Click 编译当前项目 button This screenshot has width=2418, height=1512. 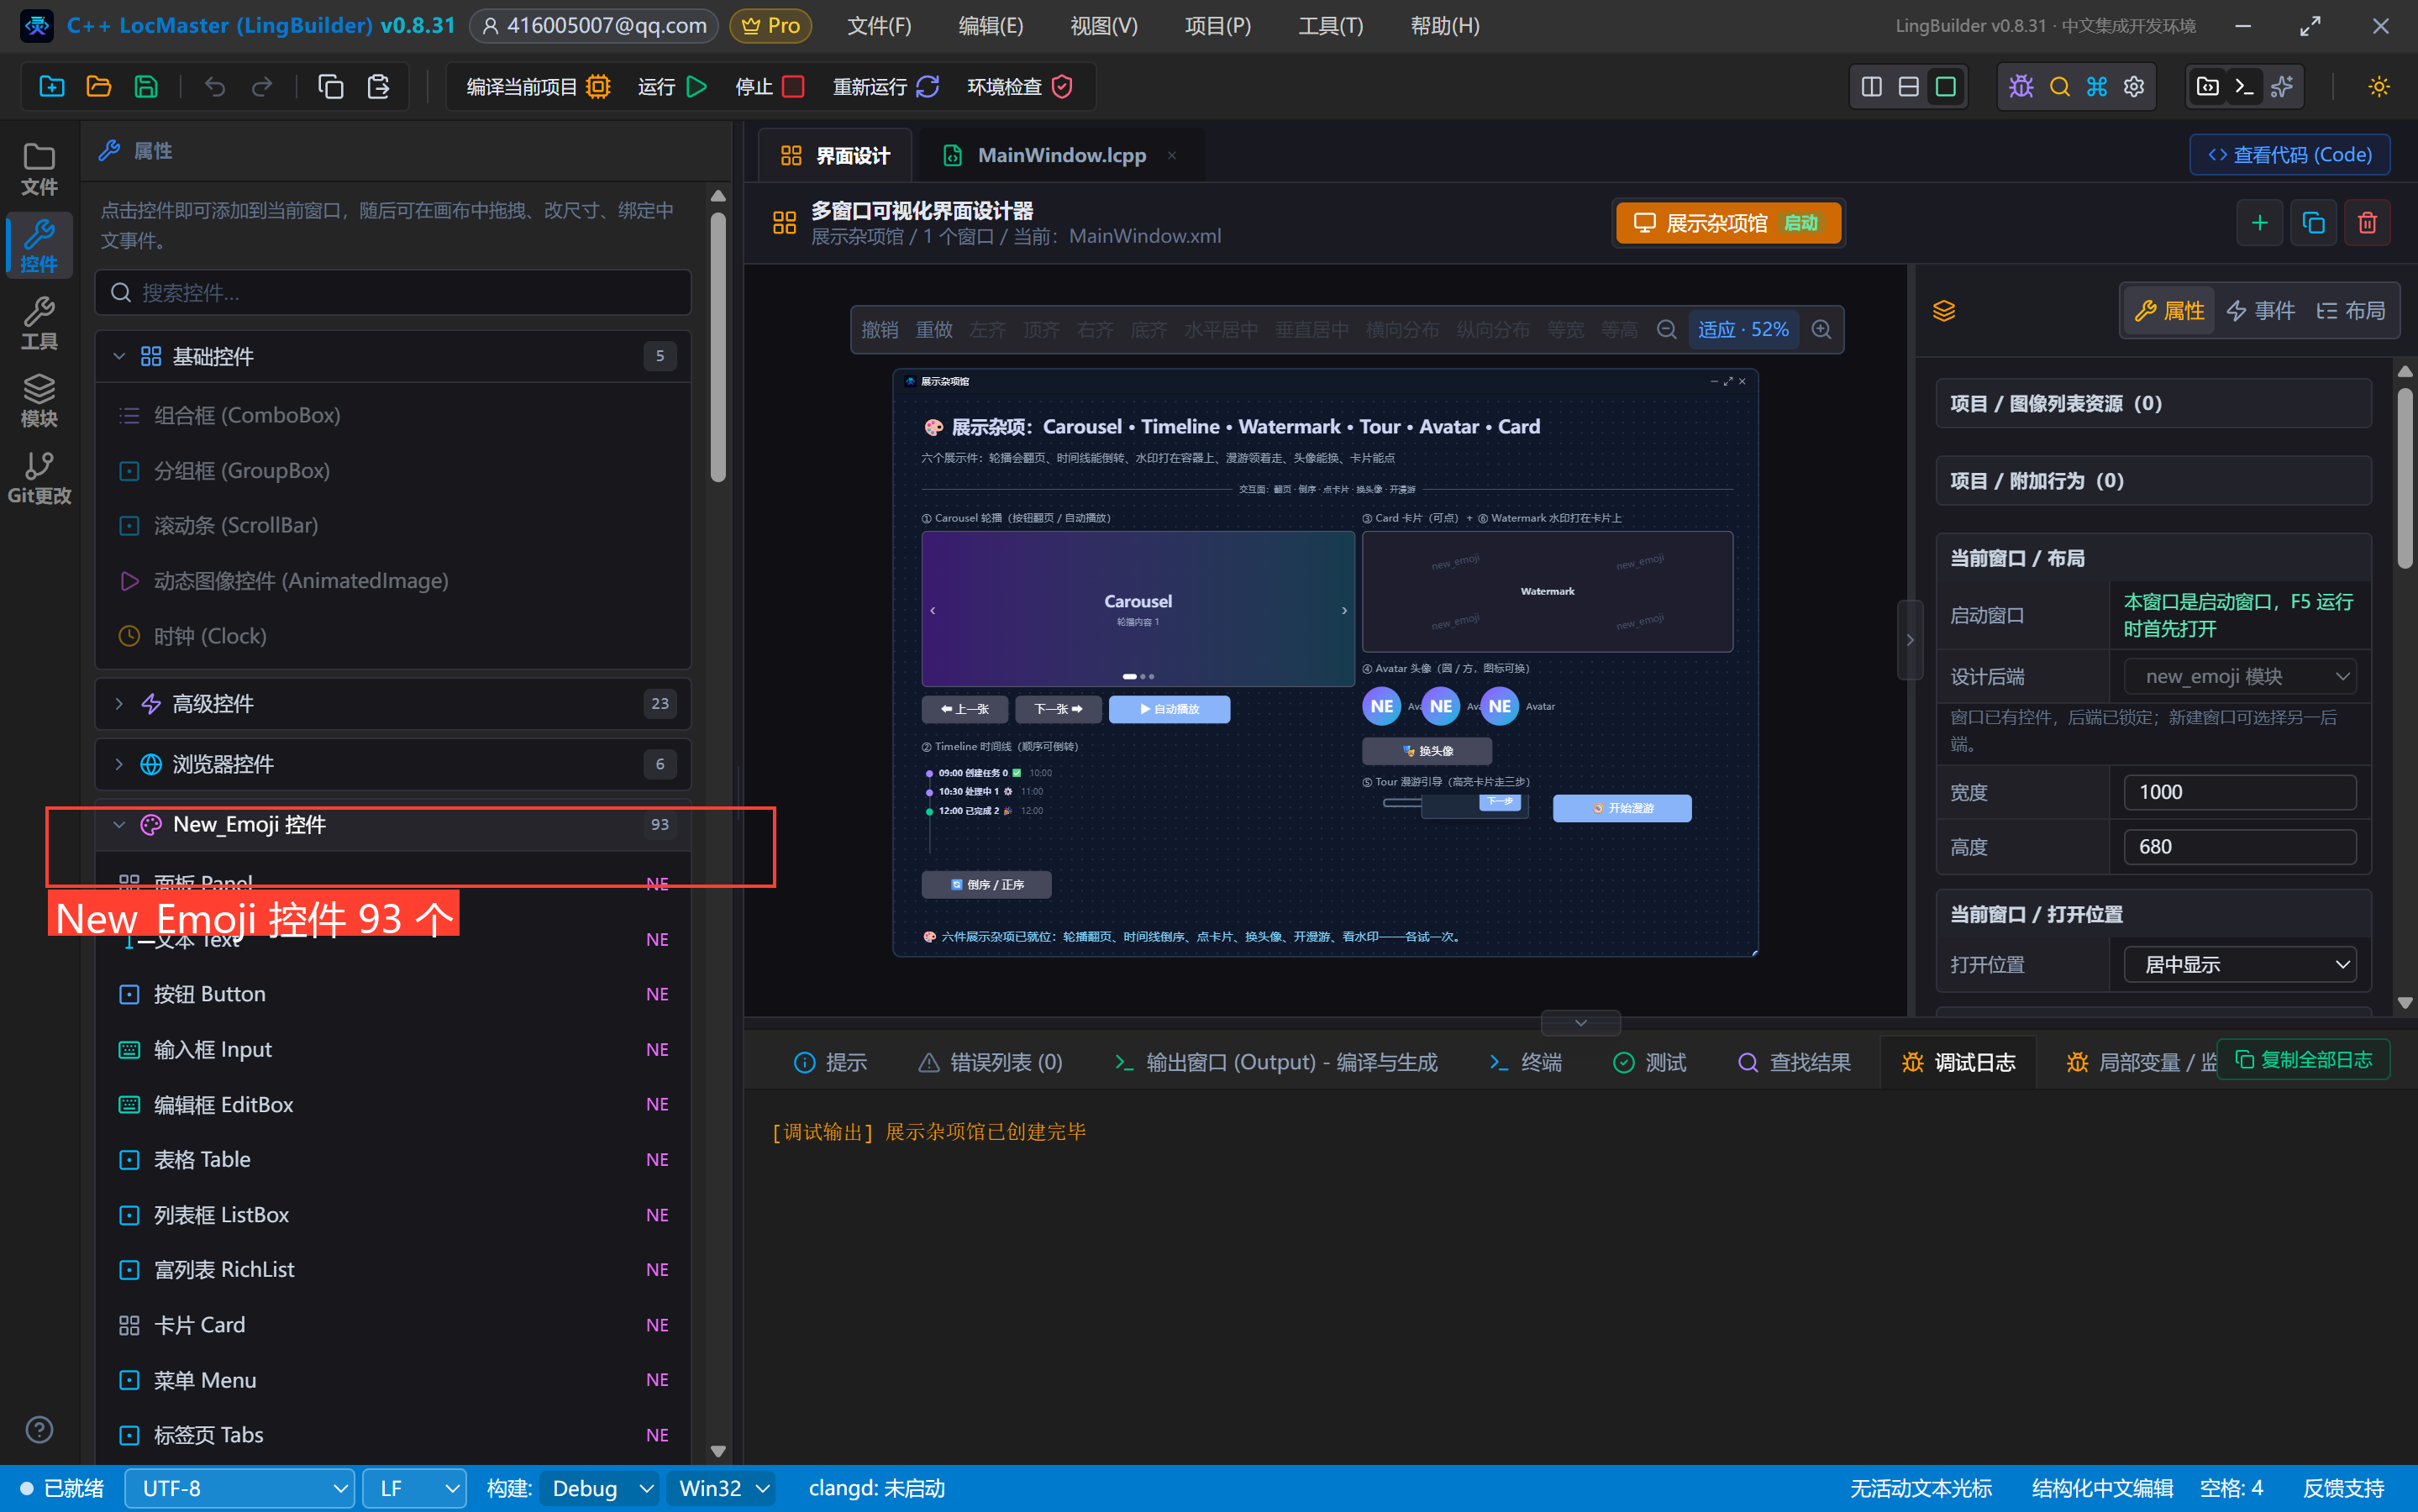click(x=538, y=87)
